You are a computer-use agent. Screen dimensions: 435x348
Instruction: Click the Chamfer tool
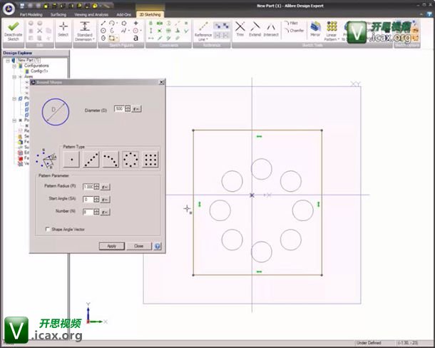coord(294,31)
